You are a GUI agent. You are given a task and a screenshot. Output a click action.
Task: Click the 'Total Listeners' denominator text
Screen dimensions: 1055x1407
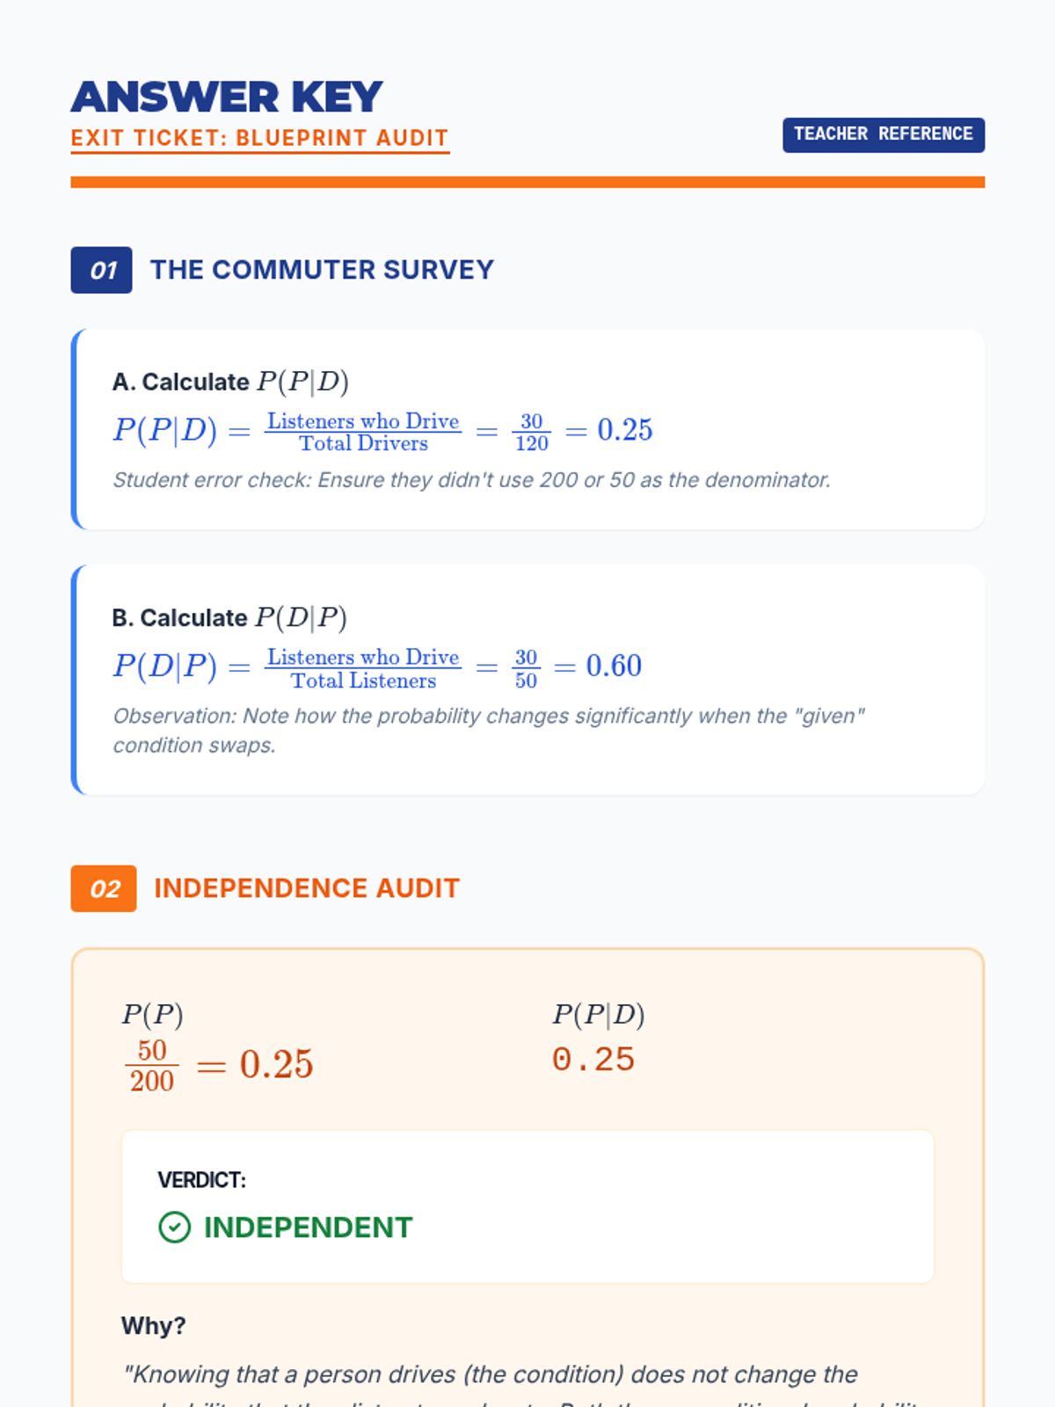[x=363, y=681]
